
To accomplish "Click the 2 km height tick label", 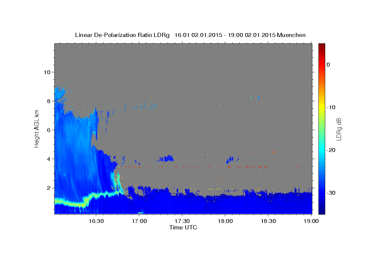I will click(x=49, y=188).
